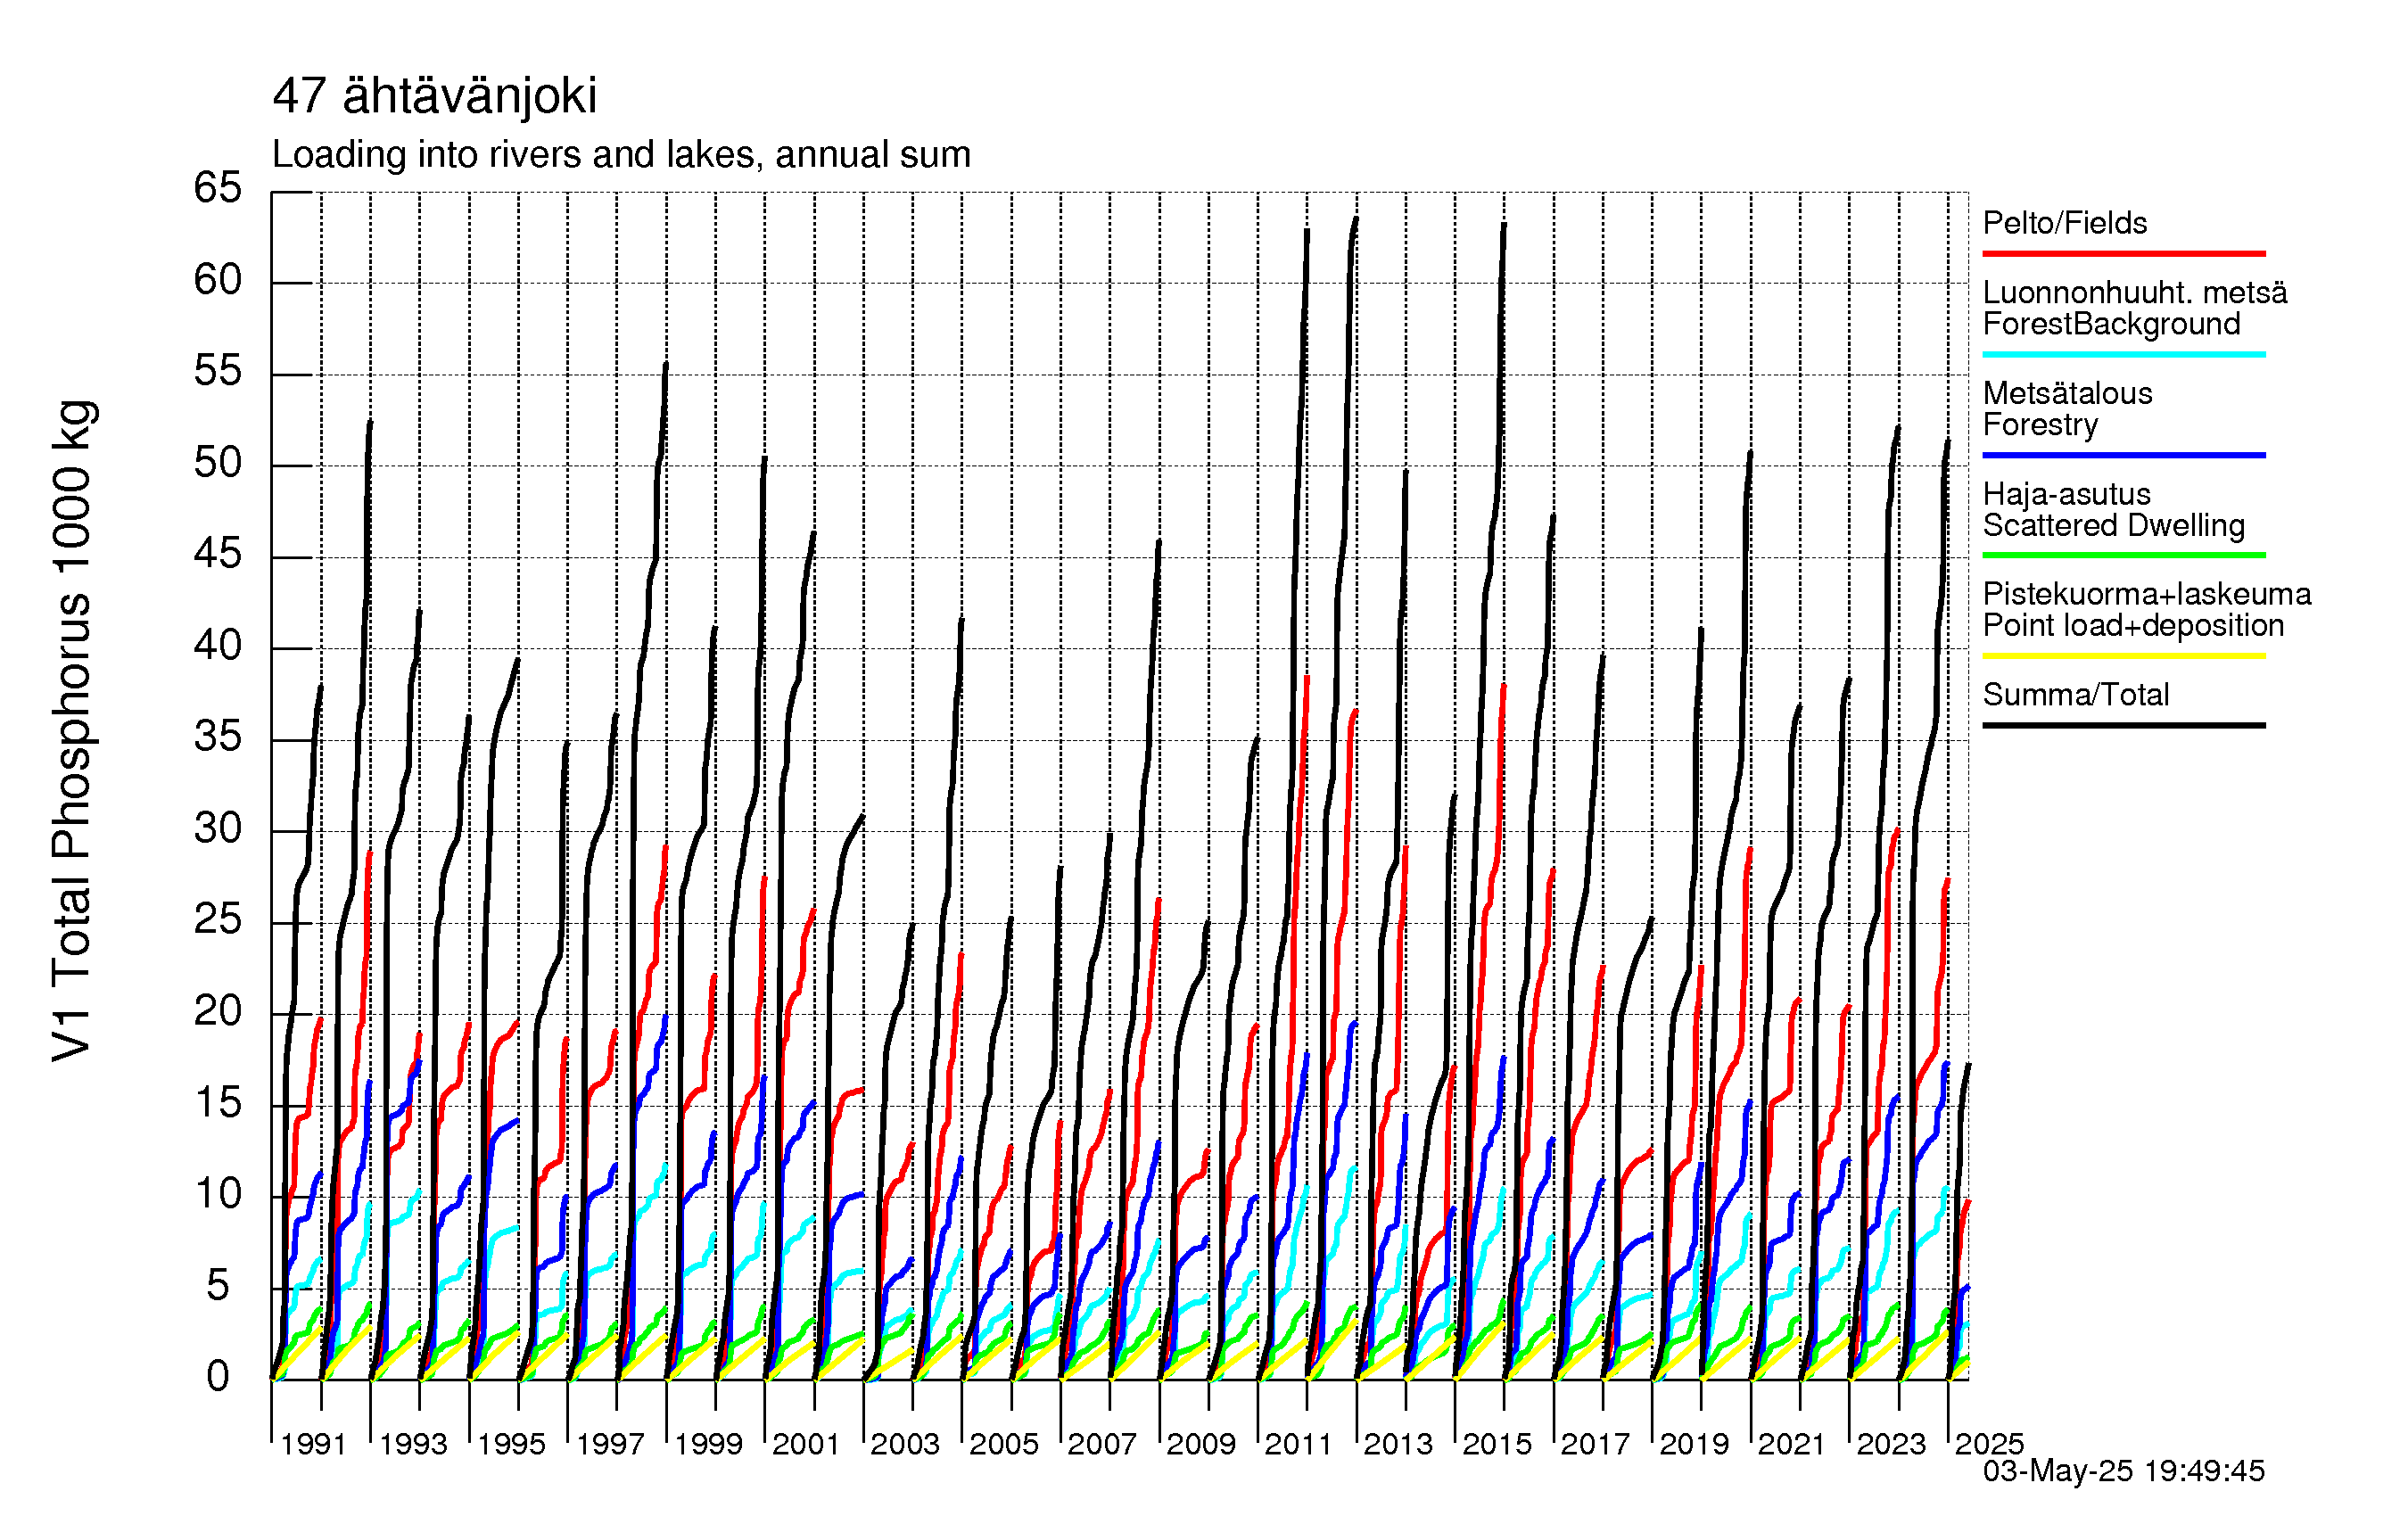Click the y-axis value 15
The height and width of the screenshot is (1516, 2408).
click(x=218, y=1103)
